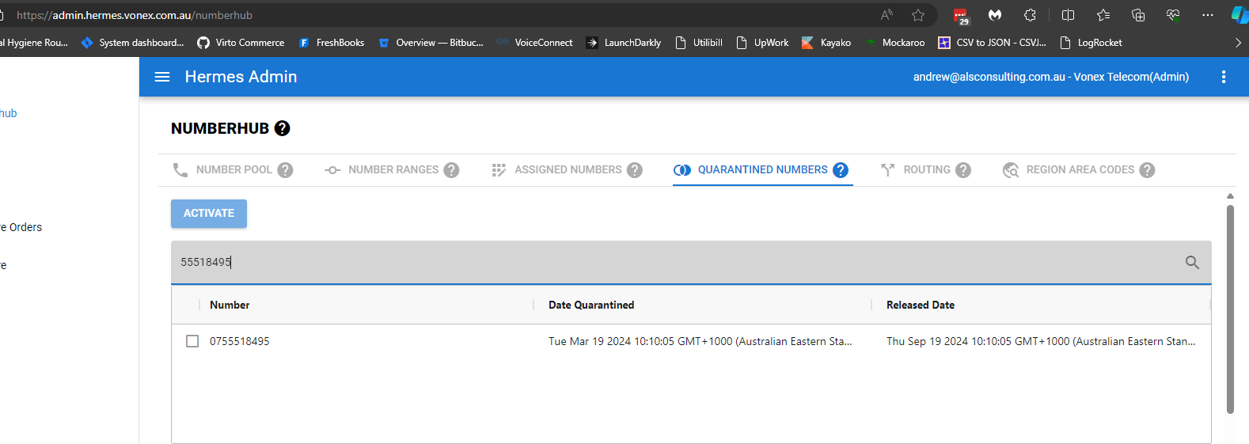Expand the hidden bookmarks overflow chevron
The width and height of the screenshot is (1249, 444).
pyautogui.click(x=1238, y=43)
